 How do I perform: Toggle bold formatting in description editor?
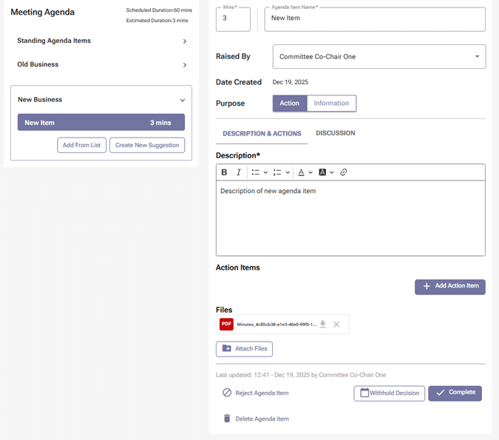(x=224, y=172)
